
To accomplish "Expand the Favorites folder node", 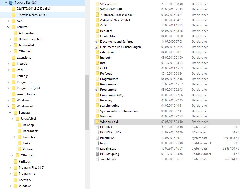I will tap(15, 137).
